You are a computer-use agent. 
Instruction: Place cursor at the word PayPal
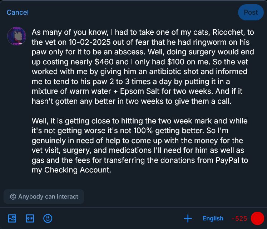(227, 160)
